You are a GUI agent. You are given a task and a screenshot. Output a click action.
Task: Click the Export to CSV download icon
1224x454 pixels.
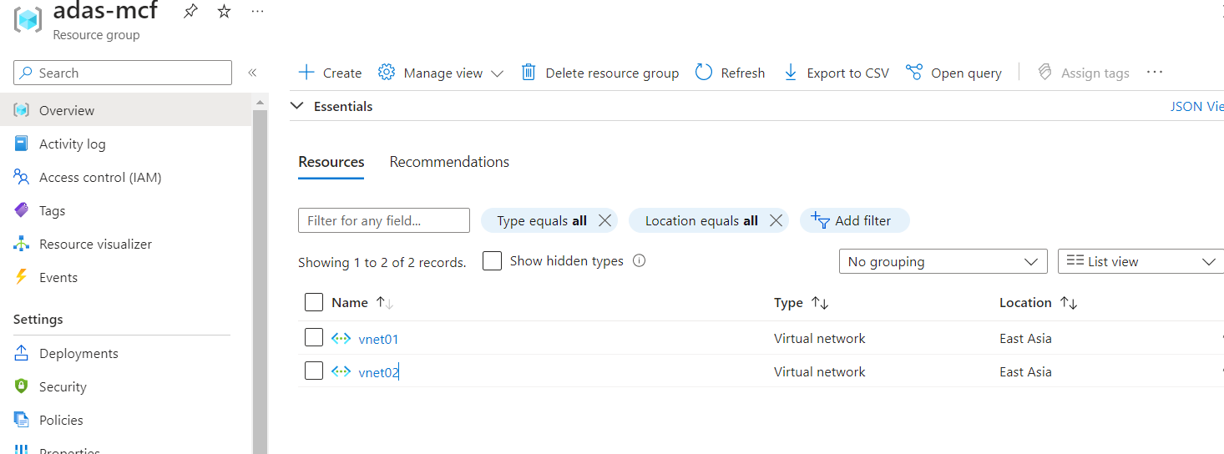(790, 73)
